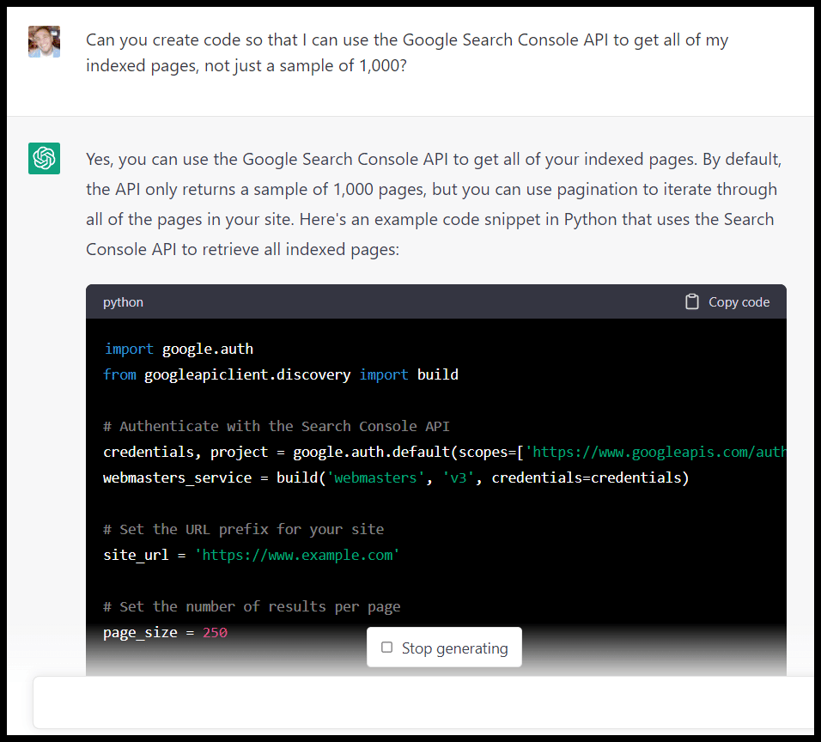Click the 'import google.auth' code line
This screenshot has height=742, width=821.
pyautogui.click(x=179, y=349)
